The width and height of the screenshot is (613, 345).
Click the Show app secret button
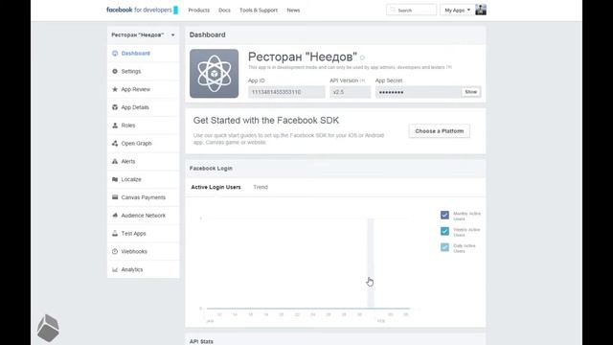tap(470, 92)
